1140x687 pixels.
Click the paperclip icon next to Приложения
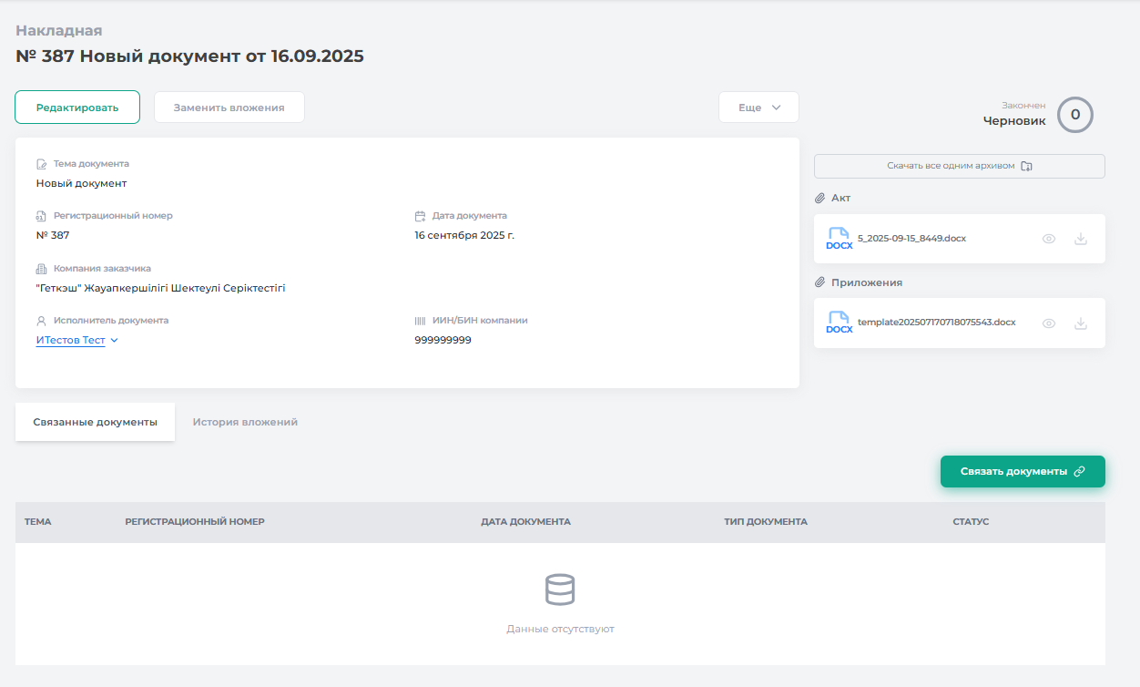[x=819, y=282]
